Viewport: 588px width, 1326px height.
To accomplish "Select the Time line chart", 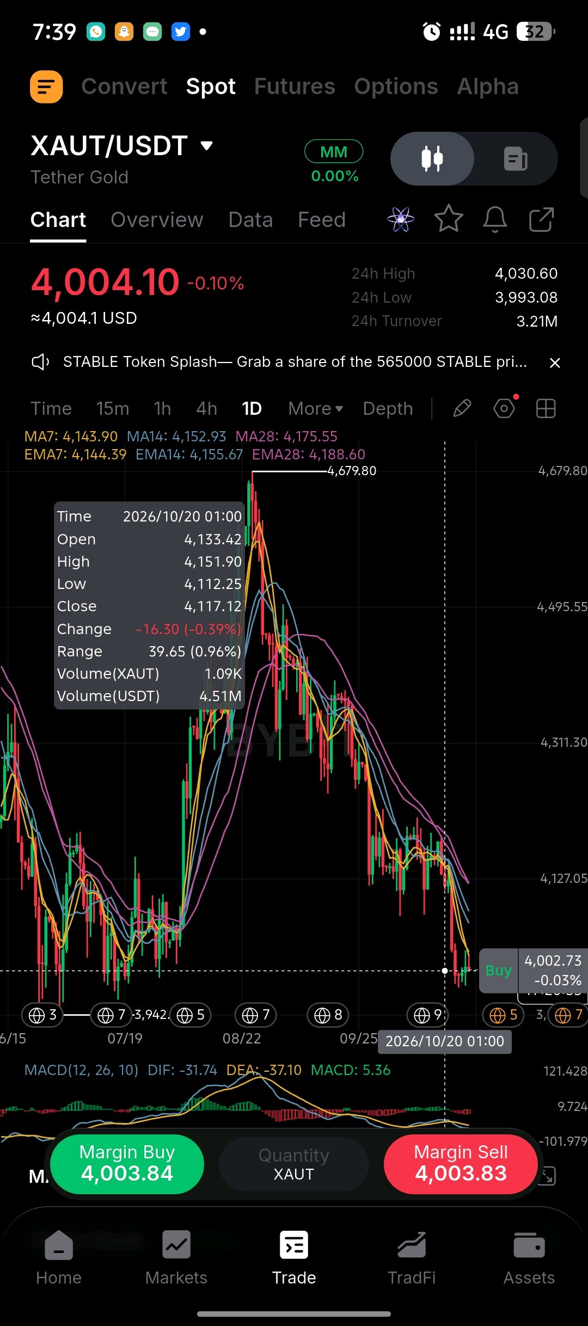I will pos(51,409).
